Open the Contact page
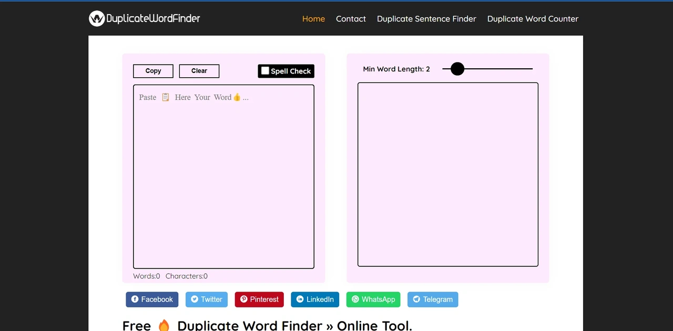Screen dimensions: 673x331 tap(351, 19)
